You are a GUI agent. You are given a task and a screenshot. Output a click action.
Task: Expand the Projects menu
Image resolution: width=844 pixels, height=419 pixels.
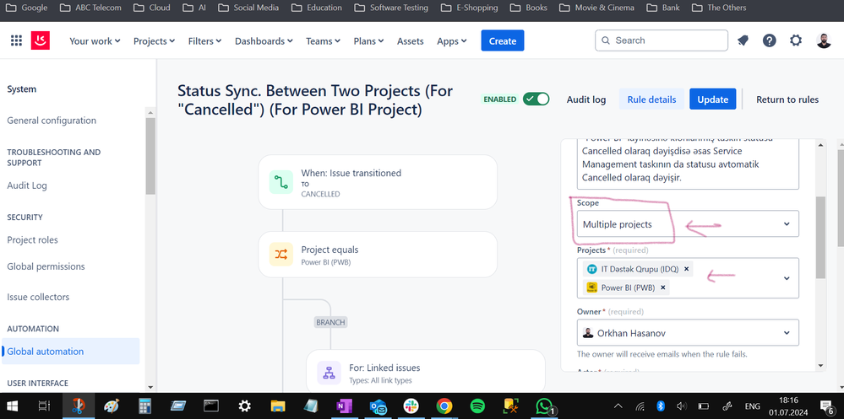(x=154, y=40)
